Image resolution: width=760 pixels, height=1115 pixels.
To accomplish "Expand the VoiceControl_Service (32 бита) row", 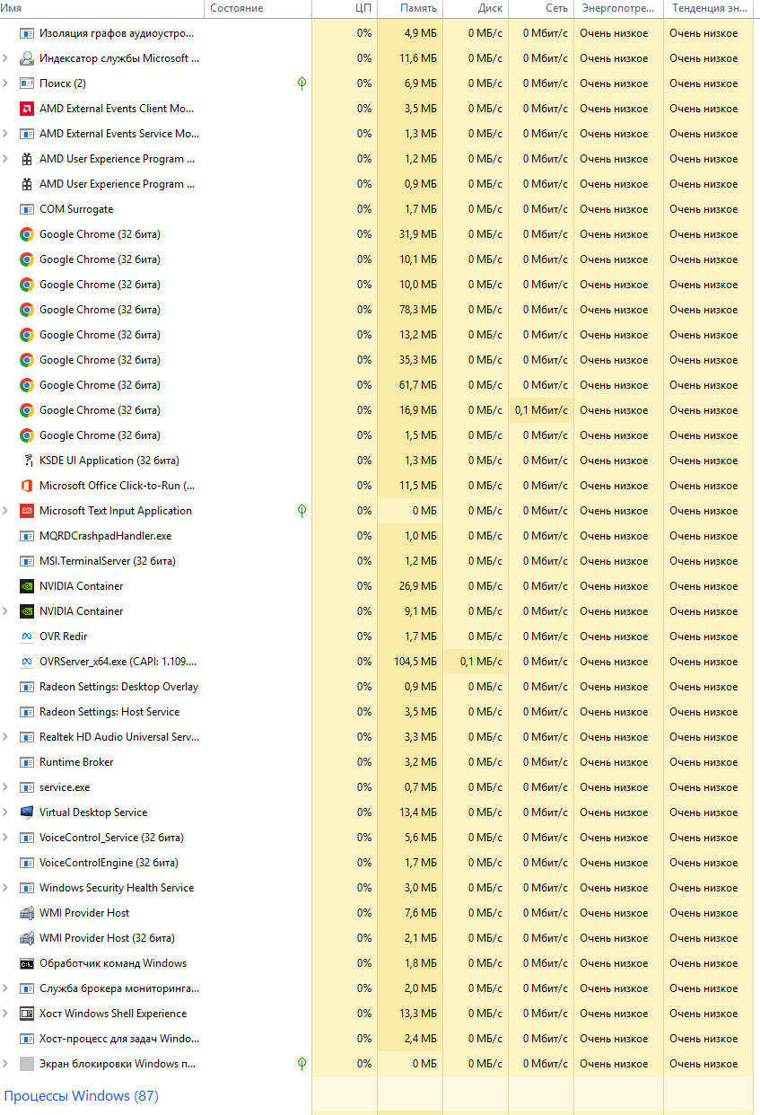I will [x=6, y=838].
